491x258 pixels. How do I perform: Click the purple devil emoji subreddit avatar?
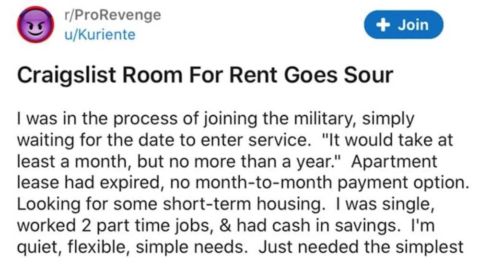pos(35,25)
